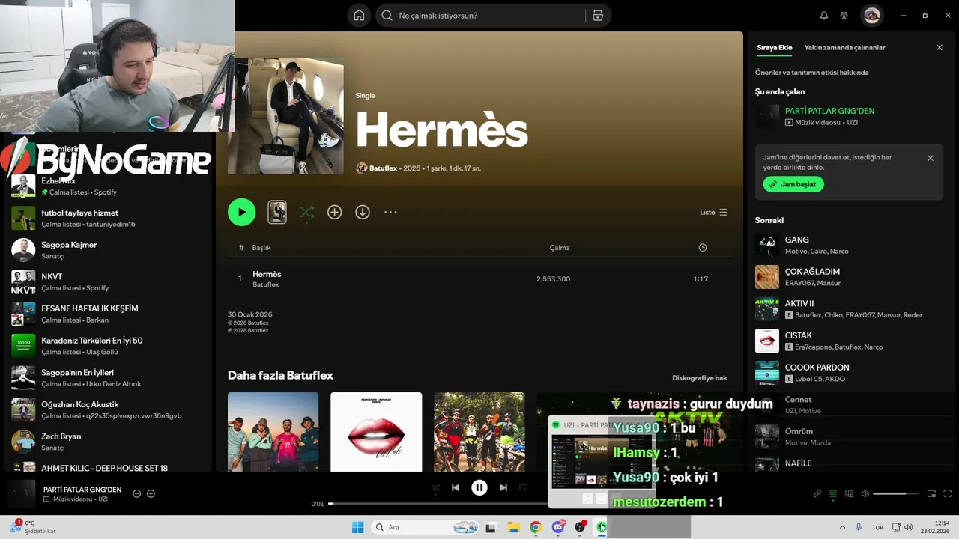Switch to the 'Sıraya Ekle' tab
The image size is (959, 539).
tap(774, 47)
